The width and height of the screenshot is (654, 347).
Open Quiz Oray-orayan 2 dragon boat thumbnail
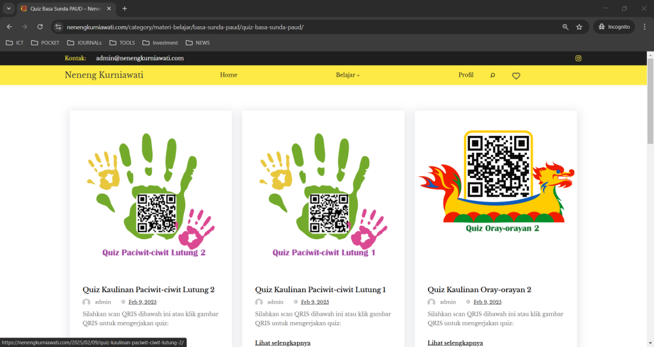(496, 182)
